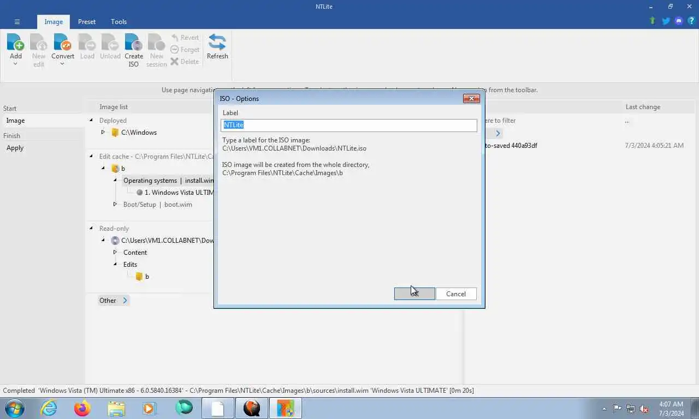The image size is (699, 419).
Task: Cancel the ISO Options dialog
Action: 456,294
